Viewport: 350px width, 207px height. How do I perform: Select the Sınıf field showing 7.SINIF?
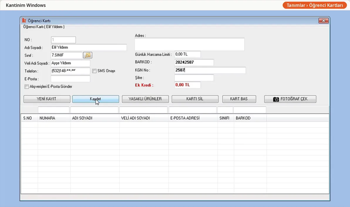pyautogui.click(x=67, y=55)
